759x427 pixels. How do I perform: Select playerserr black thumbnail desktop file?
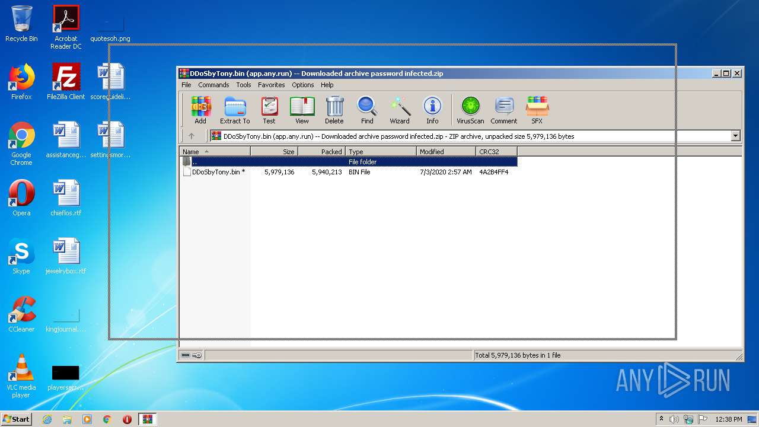(x=65, y=378)
